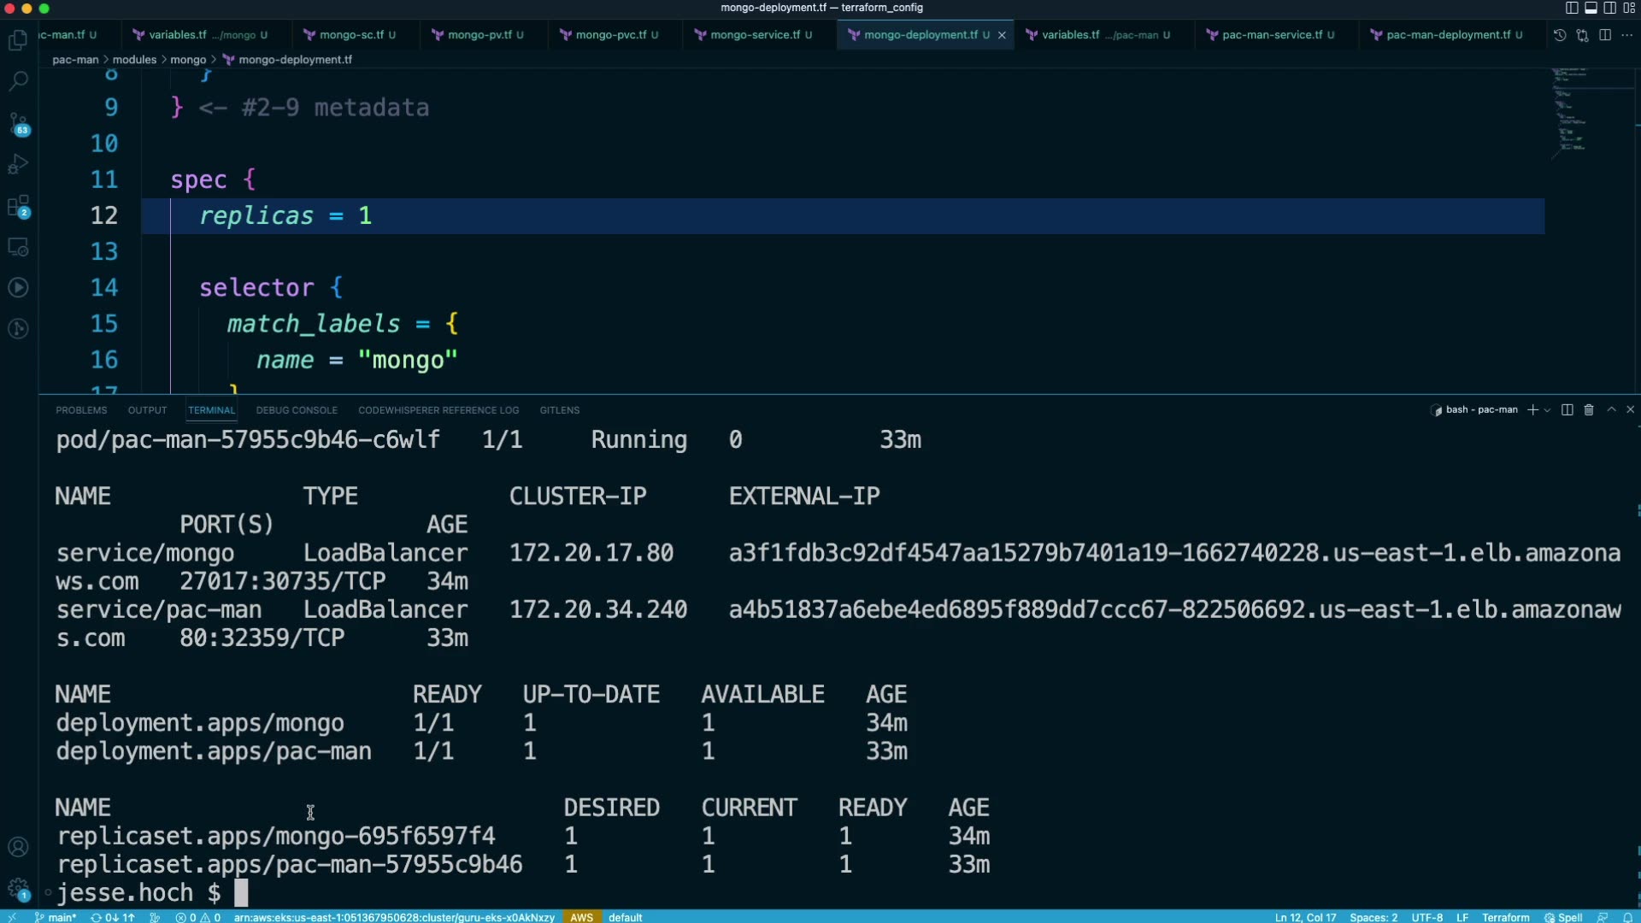This screenshot has height=923, width=1641.
Task: Toggle the secondary side bar visibility
Action: point(1609,8)
